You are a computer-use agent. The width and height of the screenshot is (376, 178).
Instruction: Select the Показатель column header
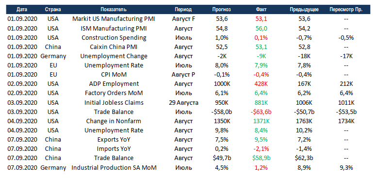[x=114, y=10]
